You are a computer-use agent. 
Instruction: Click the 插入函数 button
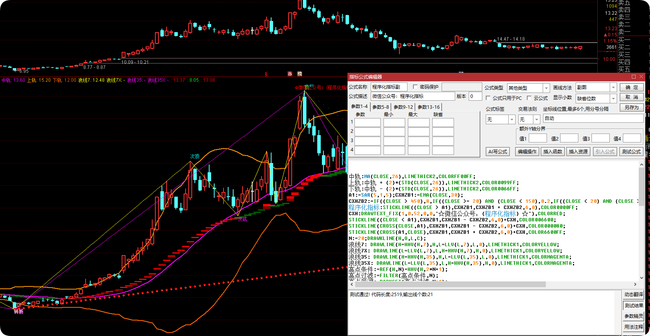tap(553, 152)
